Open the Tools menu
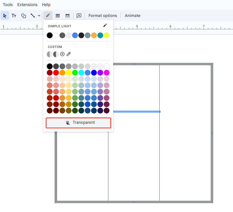This screenshot has width=233, height=212. pyautogui.click(x=8, y=5)
